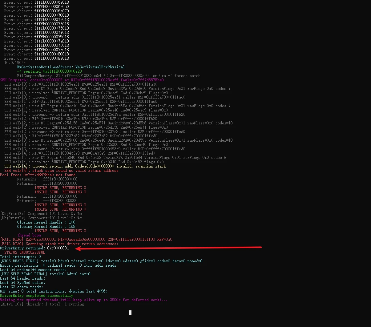
Task: Click the '-> sentinel 0xffff800000000e20' line
Action: (x=50, y=71)
